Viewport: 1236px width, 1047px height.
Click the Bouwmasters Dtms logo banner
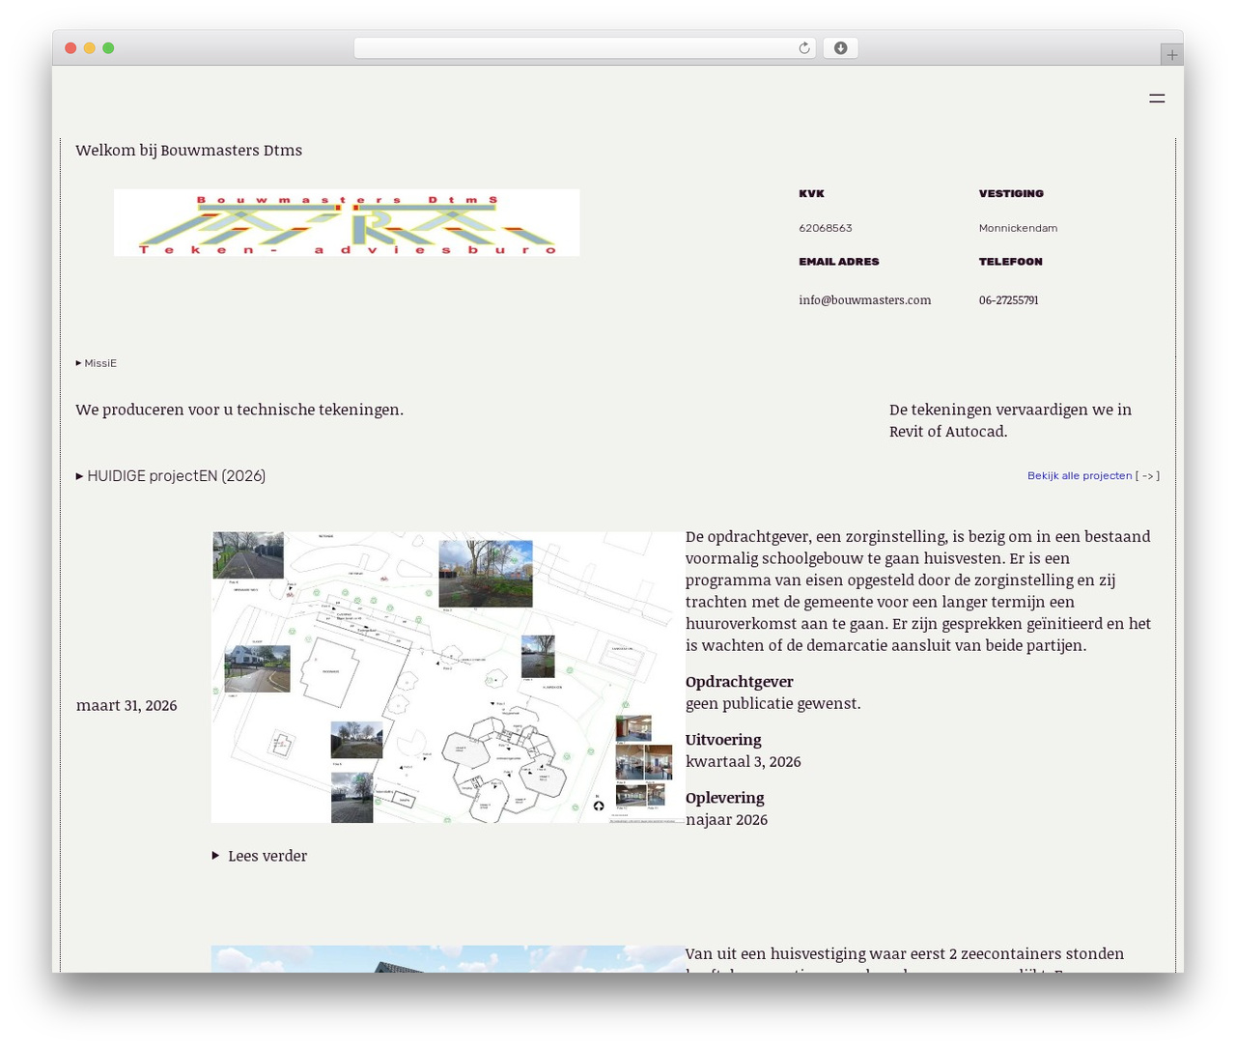pyautogui.click(x=347, y=223)
